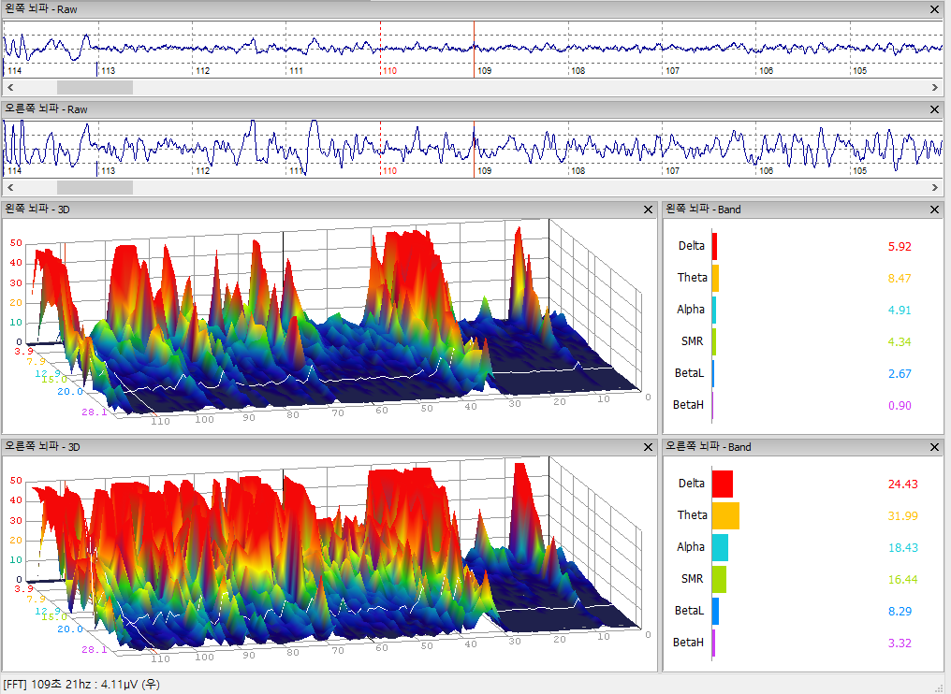
Task: Close the 오른쪽 뇌파 - Band panel
Action: point(935,447)
